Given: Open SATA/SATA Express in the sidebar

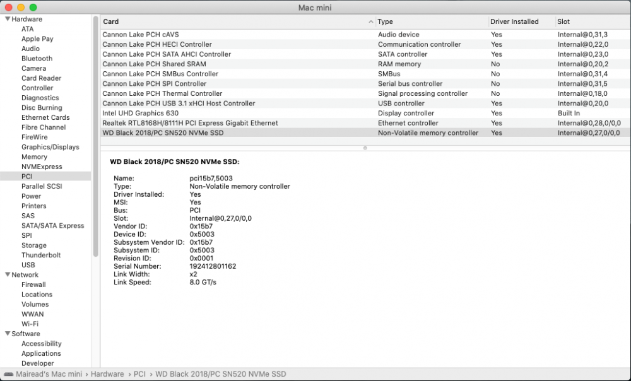Looking at the screenshot, I should point(53,226).
